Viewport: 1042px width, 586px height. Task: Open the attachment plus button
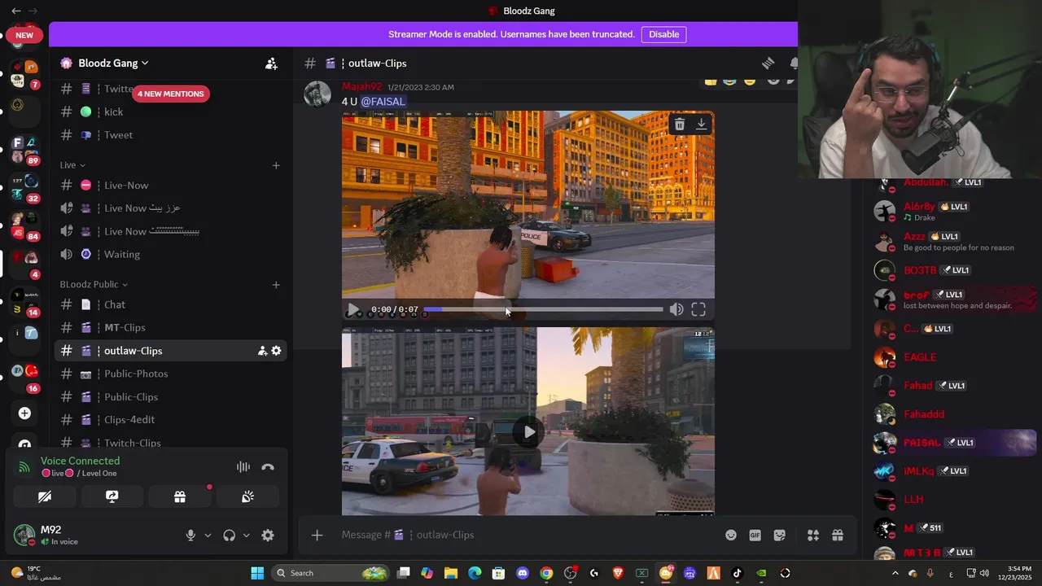coord(317,535)
